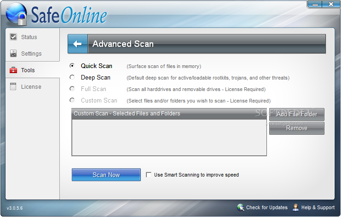Select the Full Scan radio button
This screenshot has height=217, width=341.
[72, 89]
